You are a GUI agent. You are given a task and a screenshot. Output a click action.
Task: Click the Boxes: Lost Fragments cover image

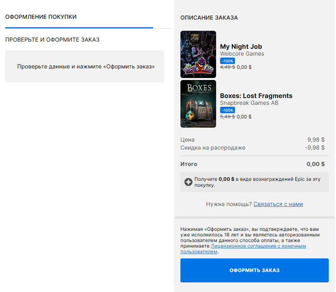point(198,104)
